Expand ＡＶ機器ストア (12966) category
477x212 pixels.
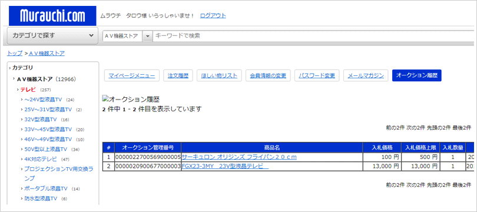47,79
